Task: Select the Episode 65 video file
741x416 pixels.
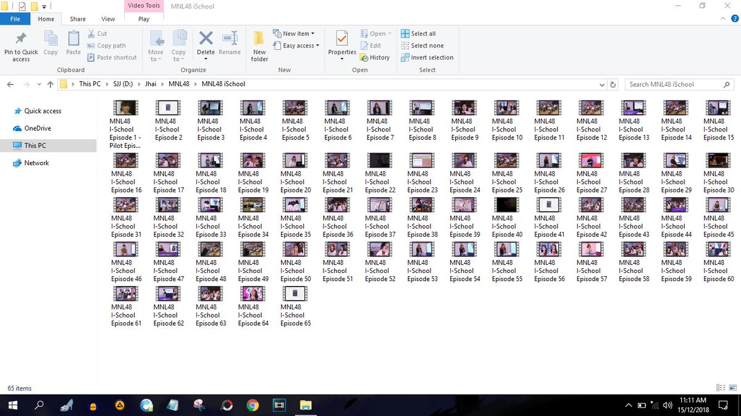Action: (x=296, y=306)
